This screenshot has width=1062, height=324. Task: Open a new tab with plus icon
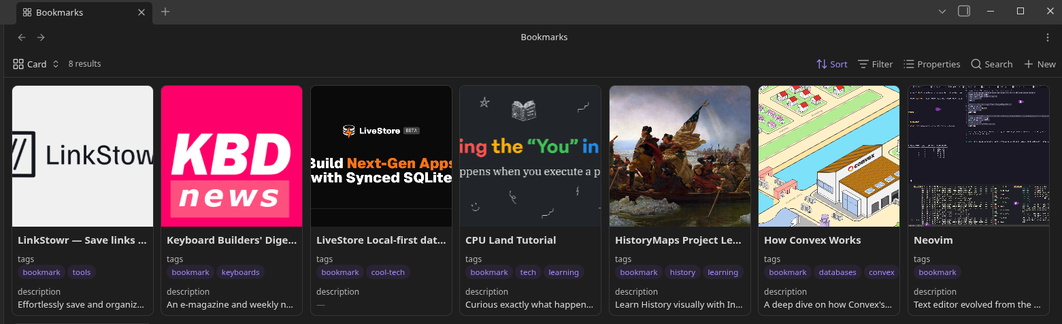pos(165,12)
